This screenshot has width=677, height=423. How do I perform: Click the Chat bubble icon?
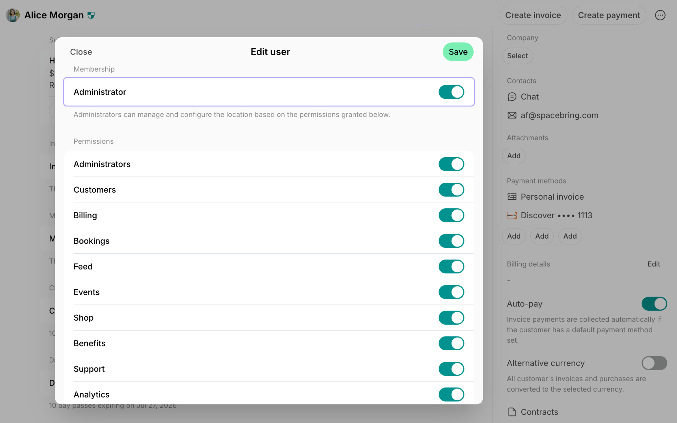click(x=512, y=97)
